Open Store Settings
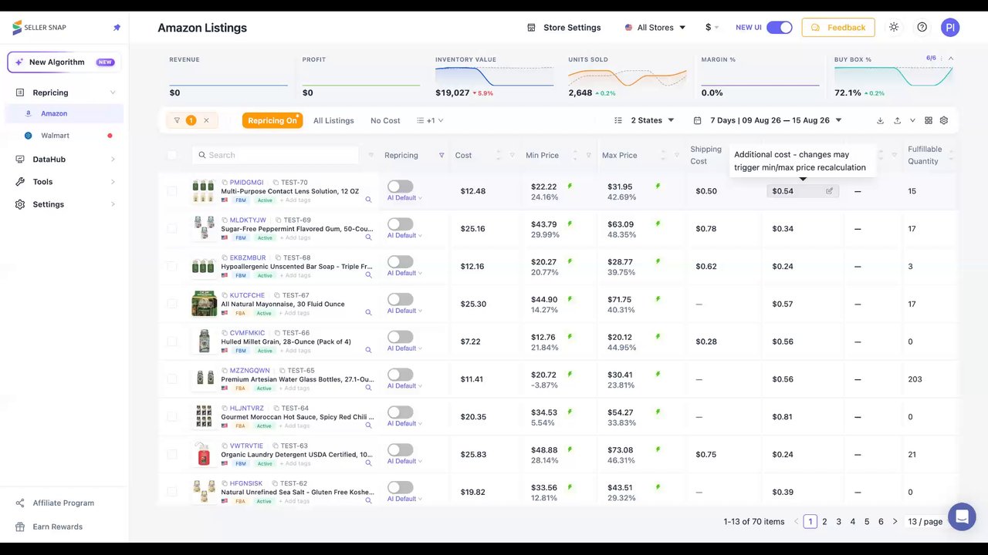This screenshot has height=555, width=988. 563,28
